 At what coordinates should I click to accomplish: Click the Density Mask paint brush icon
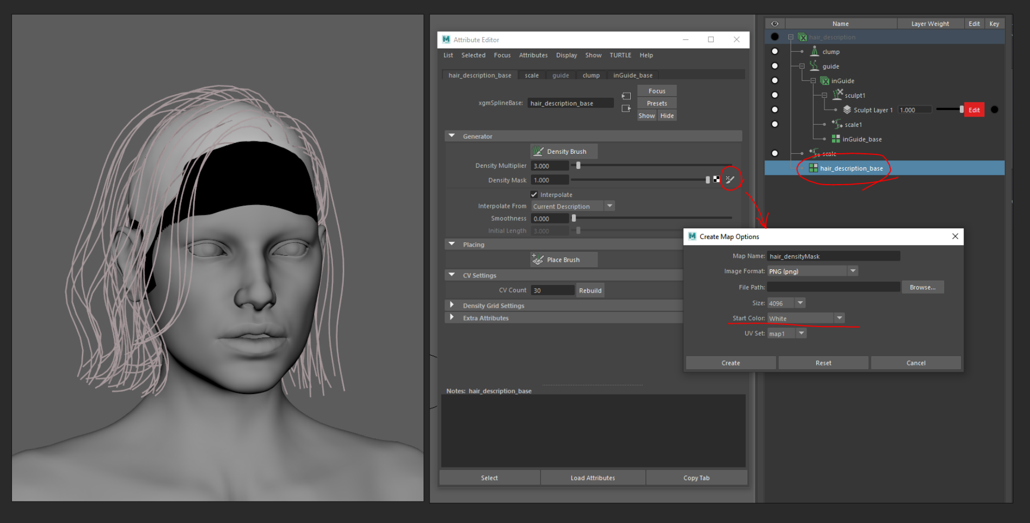pyautogui.click(x=730, y=180)
